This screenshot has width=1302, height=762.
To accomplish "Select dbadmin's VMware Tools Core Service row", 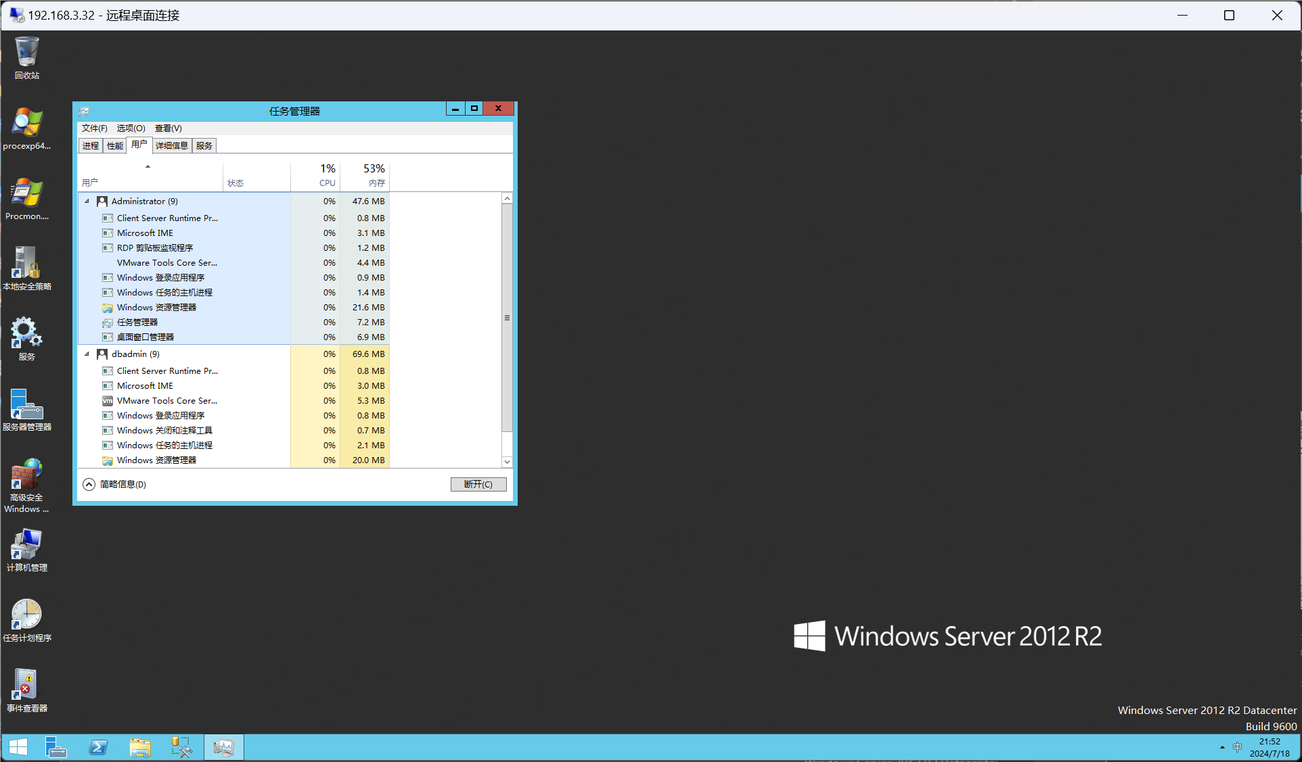I will coord(166,401).
